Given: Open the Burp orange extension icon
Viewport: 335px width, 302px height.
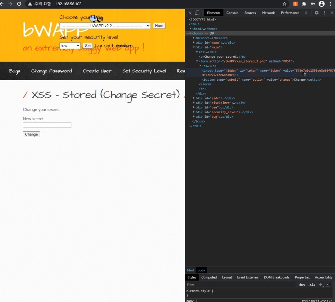Looking at the screenshot, I should pyautogui.click(x=295, y=4).
